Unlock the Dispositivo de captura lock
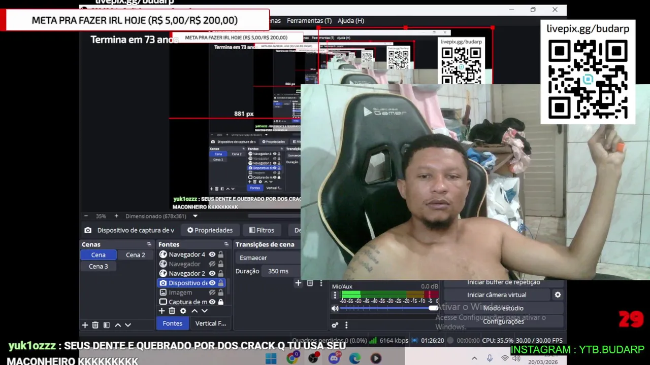Viewport: 650px width, 365px height. click(221, 283)
